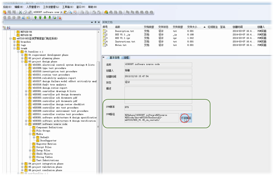This screenshot has width=274, height=176.
Task: Click the red square list icon
Action: coord(59,18)
